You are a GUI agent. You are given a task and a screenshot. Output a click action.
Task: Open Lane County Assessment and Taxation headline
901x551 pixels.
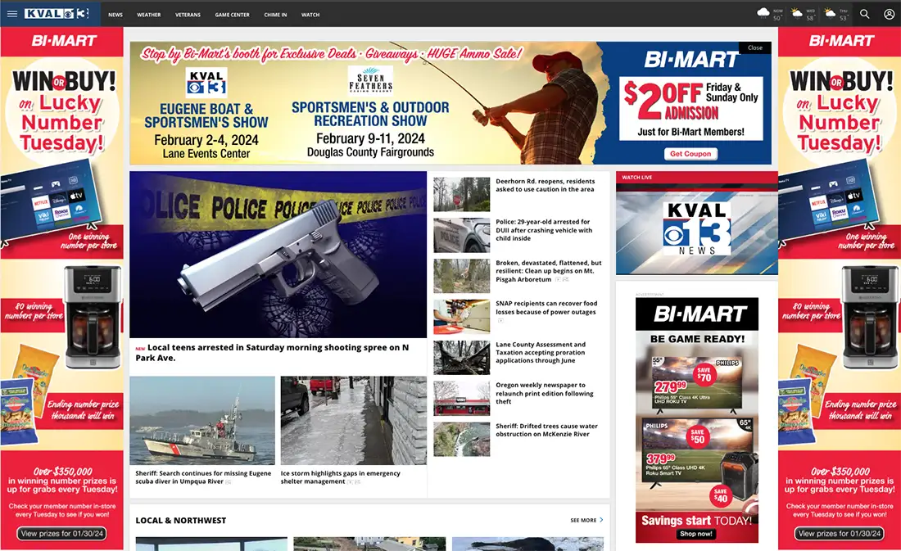[x=541, y=352]
